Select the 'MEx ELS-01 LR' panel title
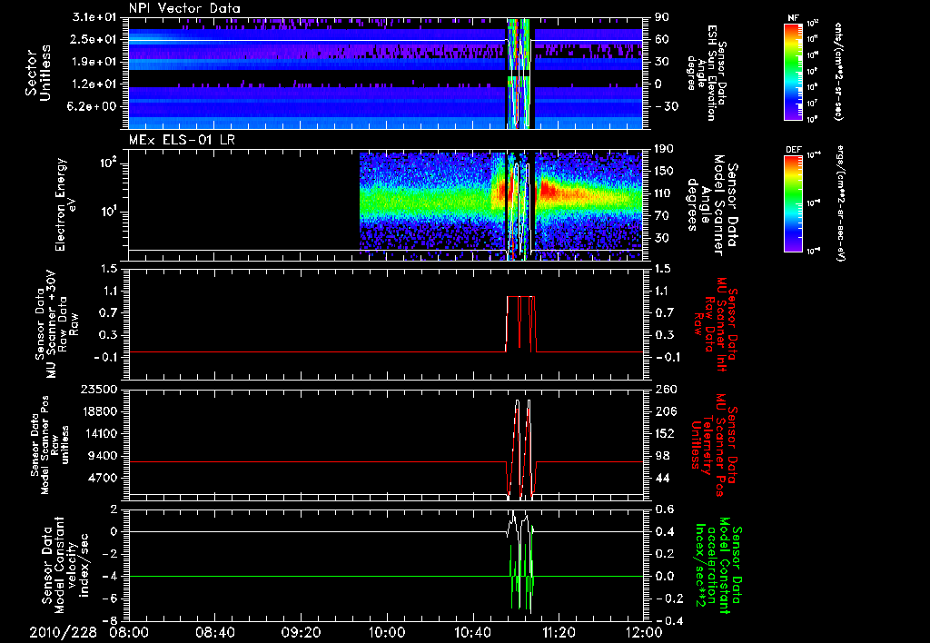This screenshot has height=643, width=930. click(180, 141)
